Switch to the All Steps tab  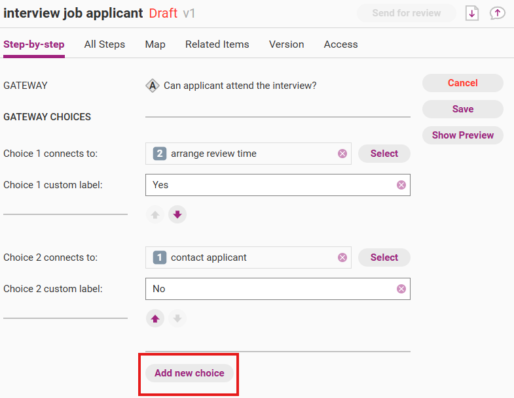[105, 44]
